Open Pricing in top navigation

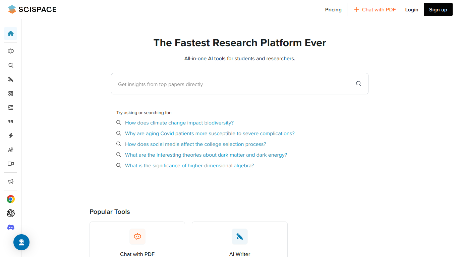[333, 10]
